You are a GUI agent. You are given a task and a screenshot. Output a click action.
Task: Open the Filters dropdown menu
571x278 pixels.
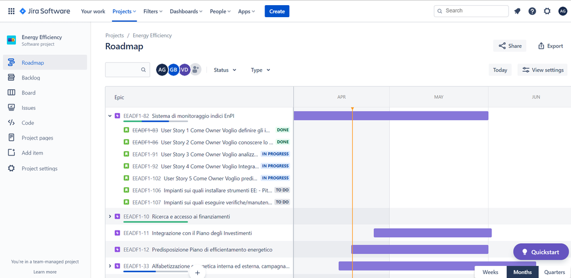click(153, 11)
